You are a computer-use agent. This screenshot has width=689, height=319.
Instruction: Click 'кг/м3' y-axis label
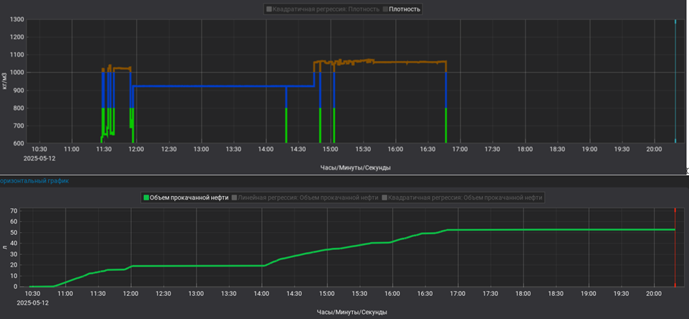[6, 80]
